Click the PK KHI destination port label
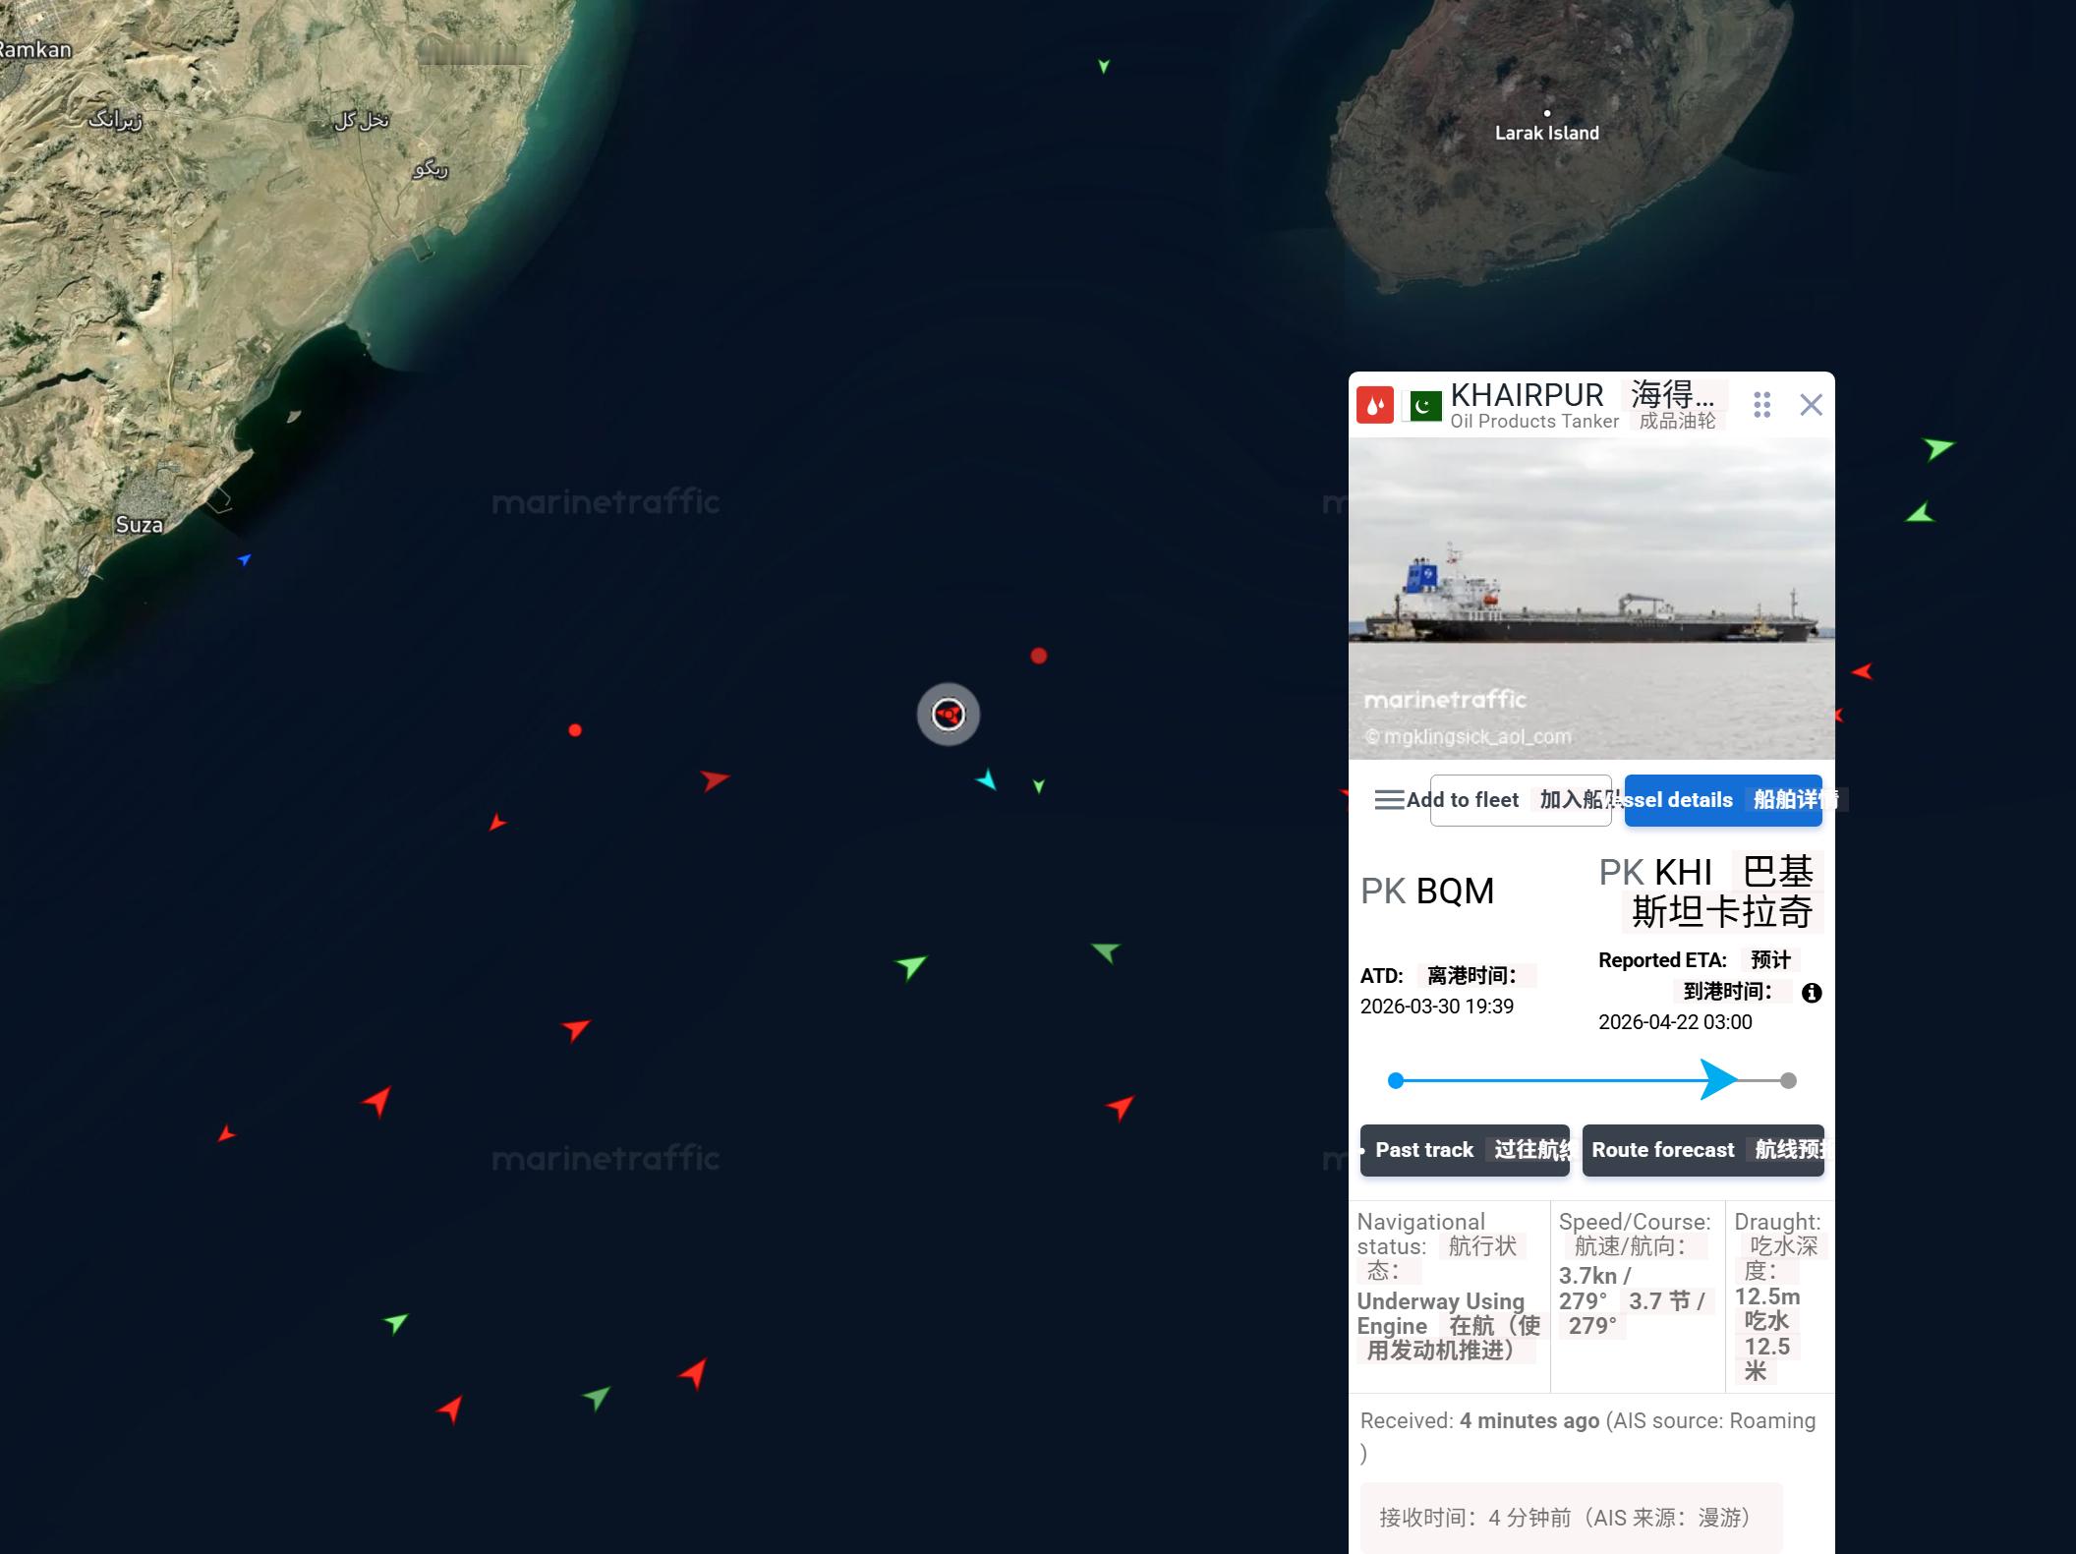The image size is (2076, 1554). pyautogui.click(x=1655, y=873)
